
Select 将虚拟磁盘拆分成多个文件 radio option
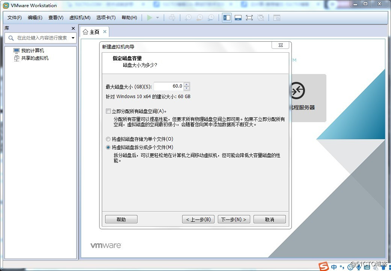click(108, 147)
